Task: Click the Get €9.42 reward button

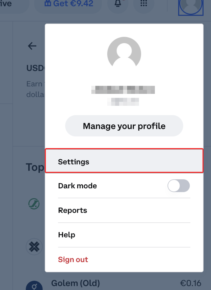Action: pos(68,4)
